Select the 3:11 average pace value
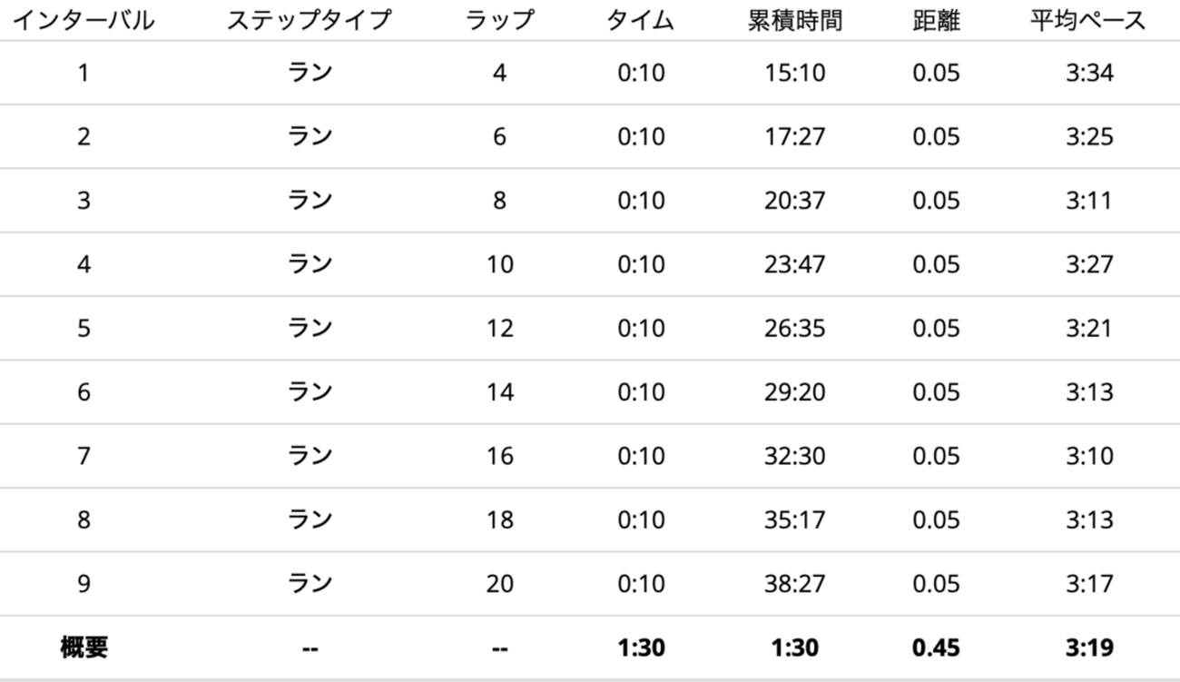 (x=1089, y=201)
